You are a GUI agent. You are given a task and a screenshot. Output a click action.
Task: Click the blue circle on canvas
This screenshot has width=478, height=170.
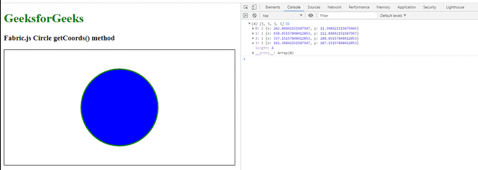coord(120,107)
